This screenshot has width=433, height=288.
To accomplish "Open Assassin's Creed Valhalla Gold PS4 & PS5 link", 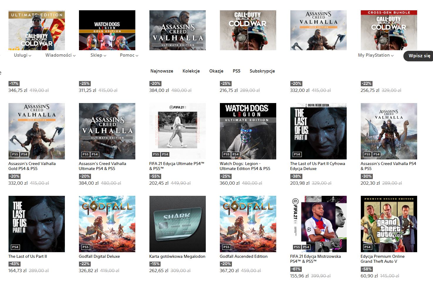I will [32, 166].
